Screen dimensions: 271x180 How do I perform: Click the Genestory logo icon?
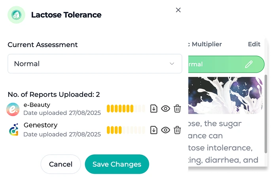(13, 130)
